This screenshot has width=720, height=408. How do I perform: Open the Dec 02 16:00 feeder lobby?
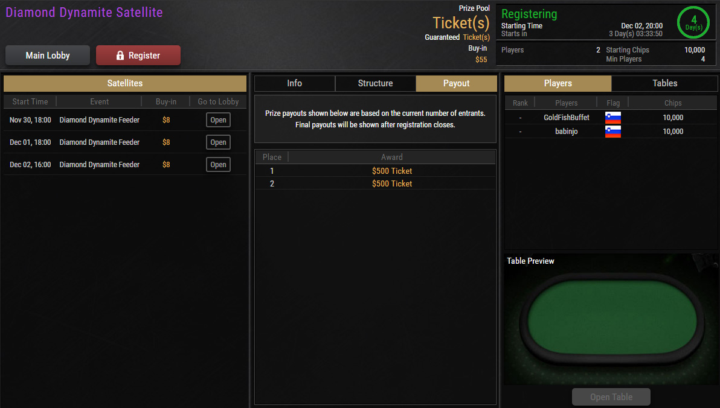(218, 165)
